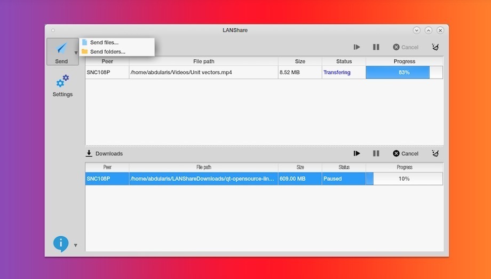Sort upper table by Peer column
The height and width of the screenshot is (279, 491).
107,61
